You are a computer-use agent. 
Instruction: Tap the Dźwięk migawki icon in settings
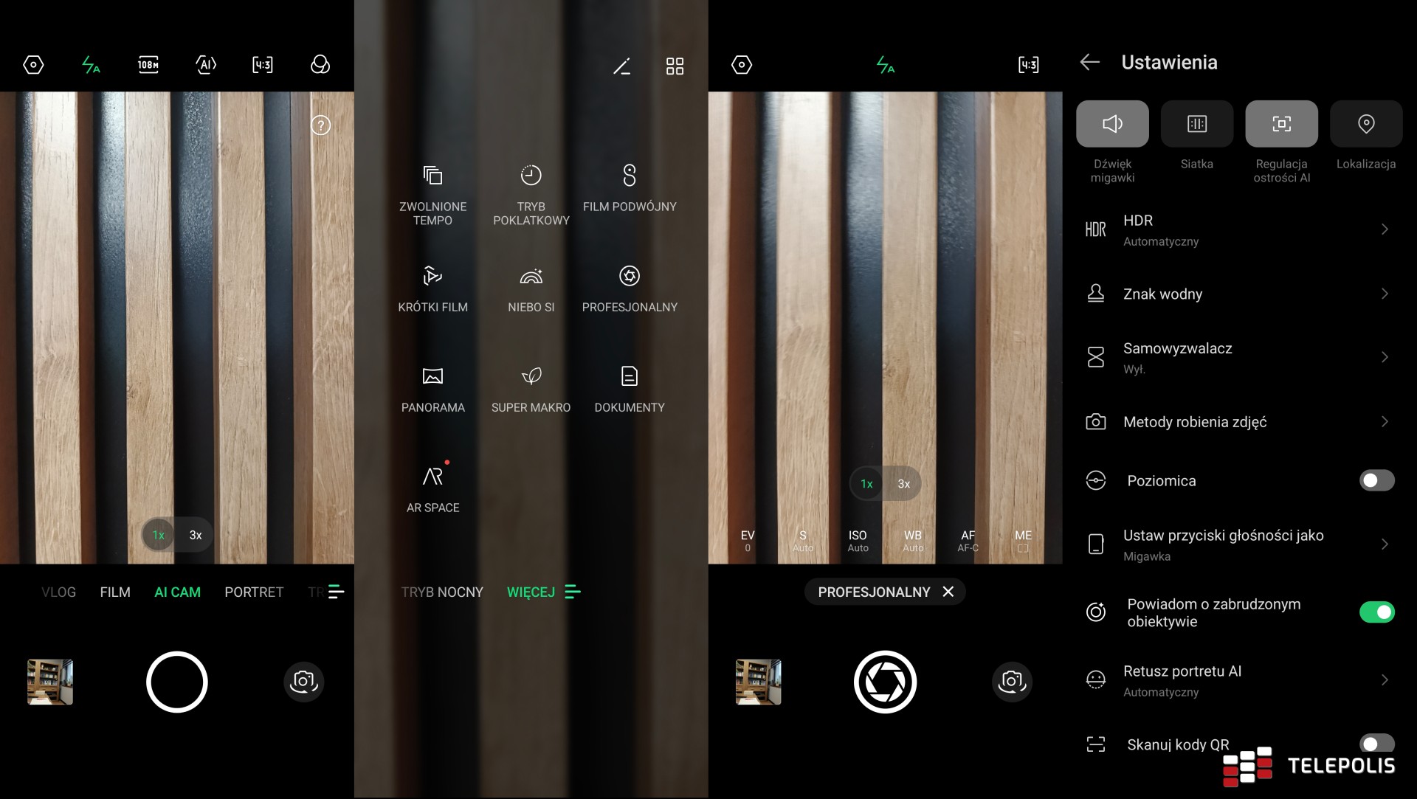(x=1111, y=123)
